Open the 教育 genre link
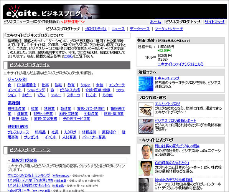The height and width of the screenshot is (192, 229). (x=71, y=85)
